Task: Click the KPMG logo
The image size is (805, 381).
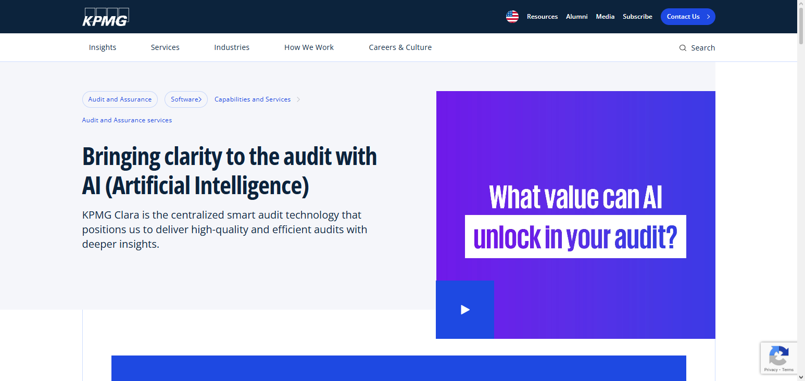Action: (x=106, y=17)
